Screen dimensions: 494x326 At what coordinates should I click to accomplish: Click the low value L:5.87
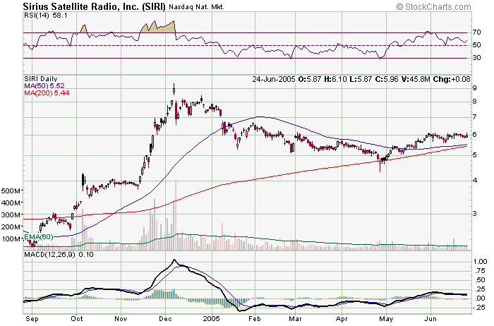(361, 79)
